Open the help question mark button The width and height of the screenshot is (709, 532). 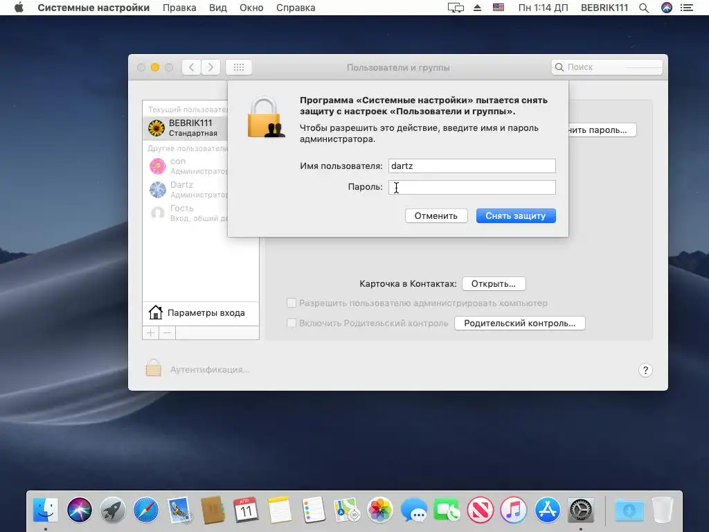[x=645, y=371]
